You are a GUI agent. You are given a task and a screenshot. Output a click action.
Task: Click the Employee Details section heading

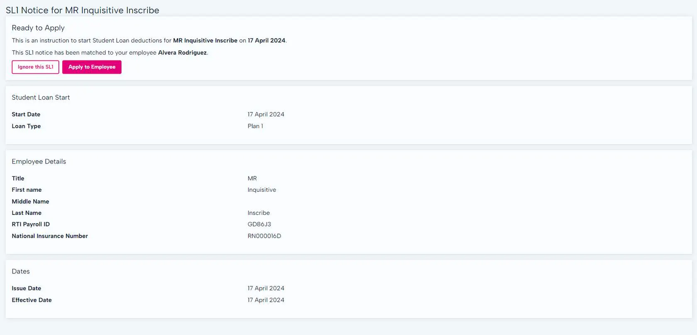coord(39,161)
